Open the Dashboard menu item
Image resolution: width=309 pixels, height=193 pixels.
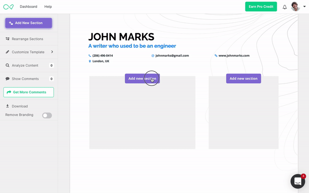coord(29,7)
